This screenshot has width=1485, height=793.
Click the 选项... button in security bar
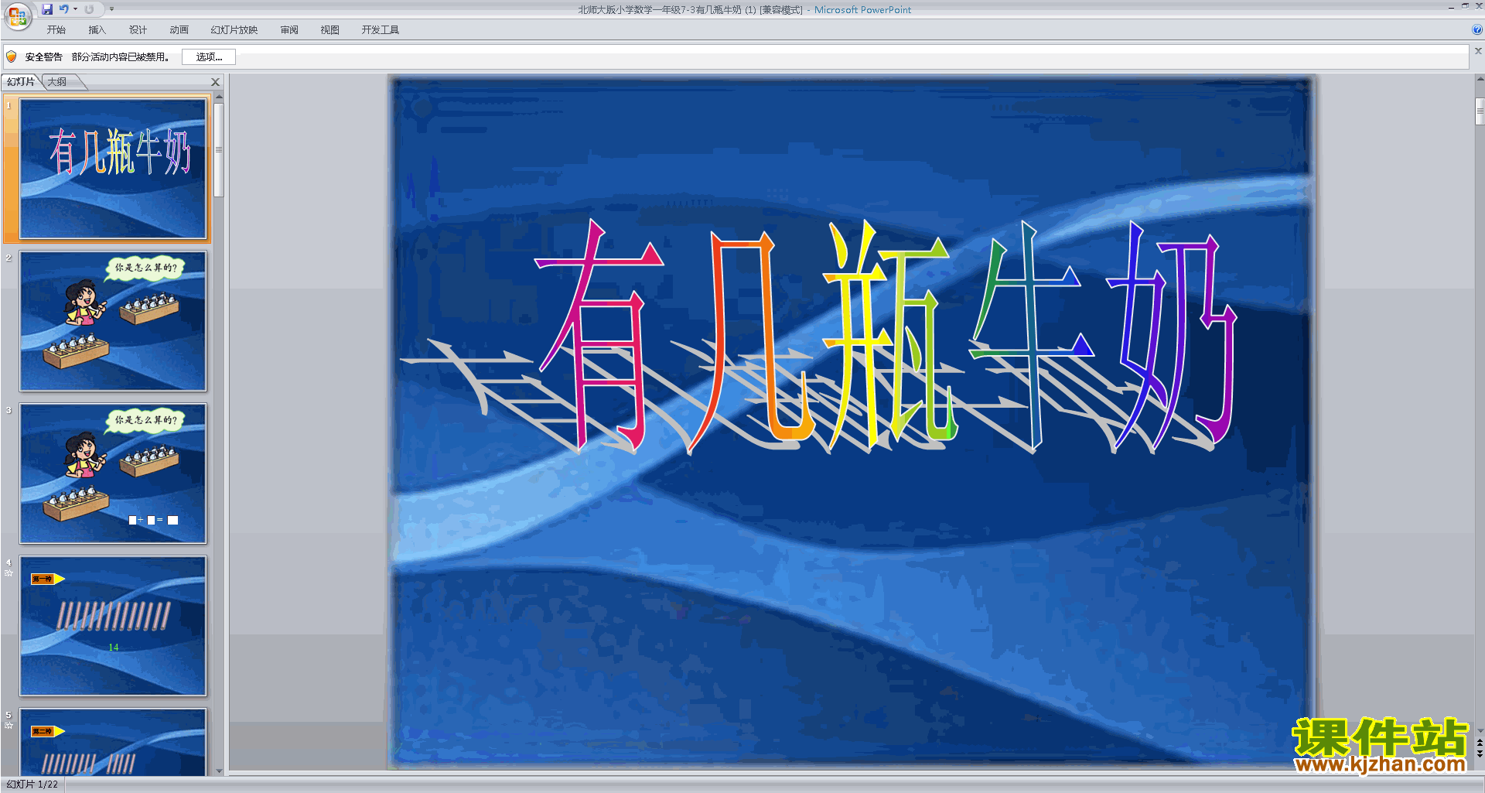point(209,56)
